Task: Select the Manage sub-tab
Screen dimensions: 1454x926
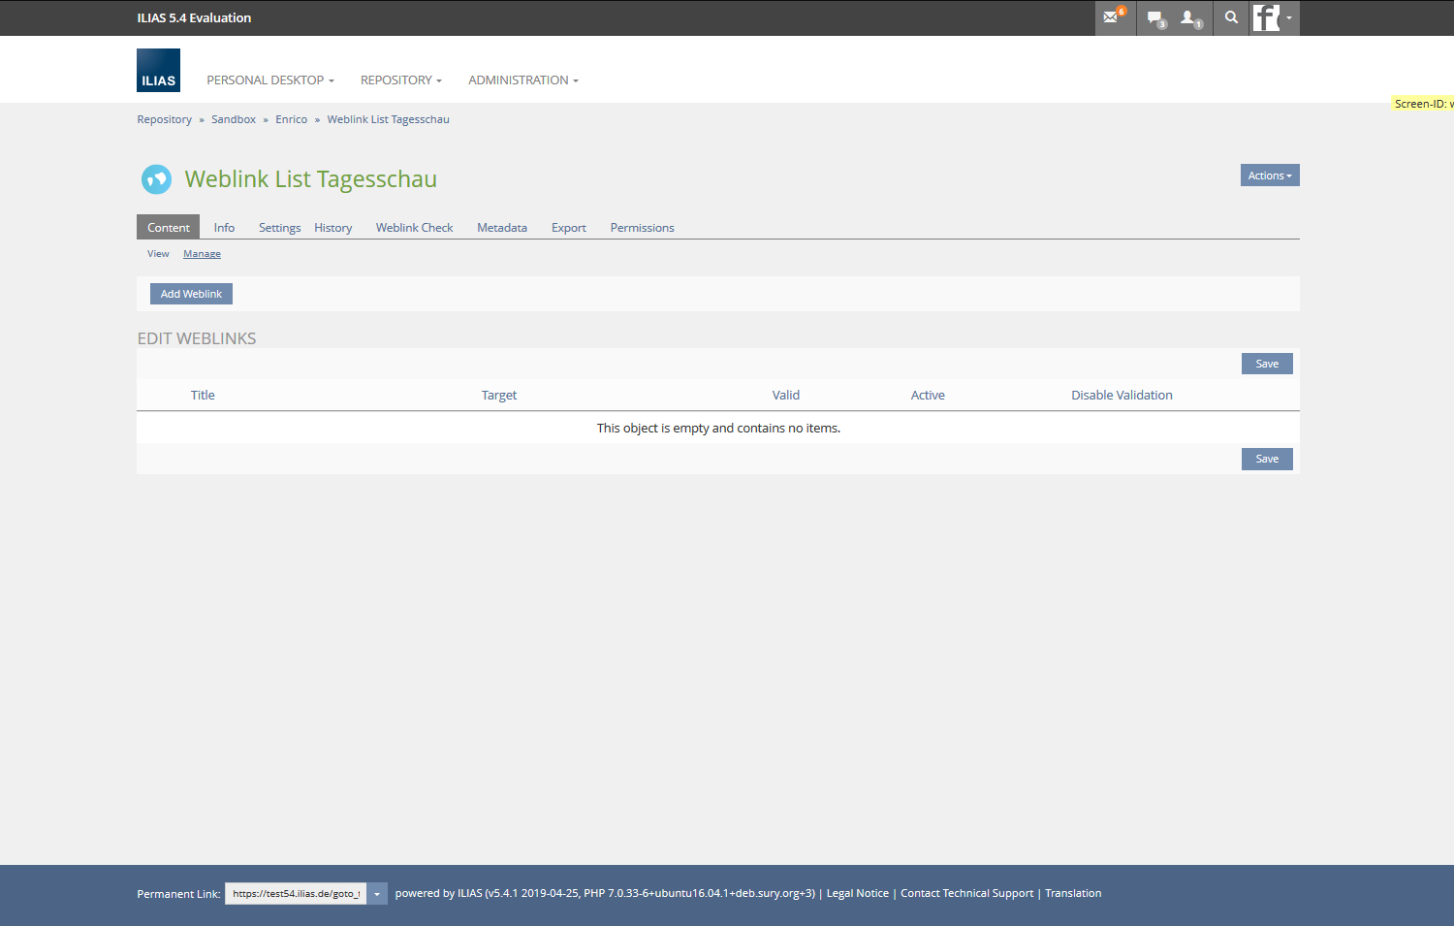Action: coord(202,254)
